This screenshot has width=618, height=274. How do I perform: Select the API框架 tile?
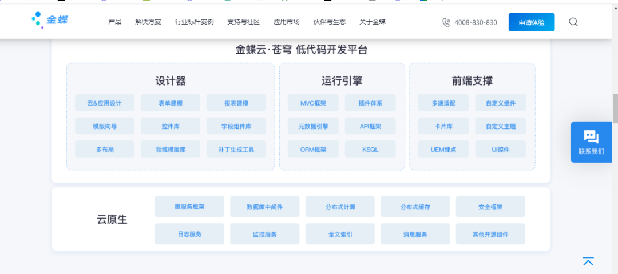coord(370,127)
